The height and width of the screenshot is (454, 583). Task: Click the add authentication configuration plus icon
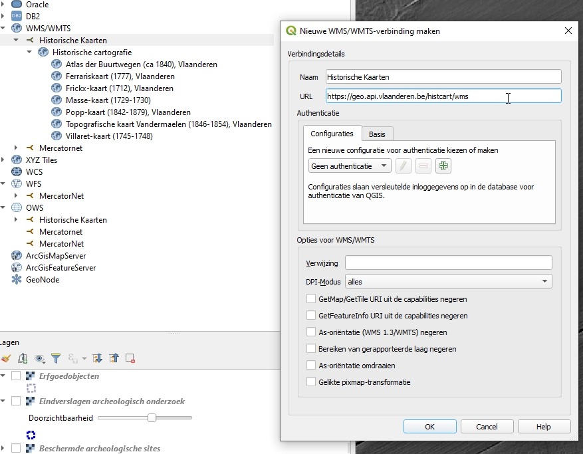pos(443,166)
